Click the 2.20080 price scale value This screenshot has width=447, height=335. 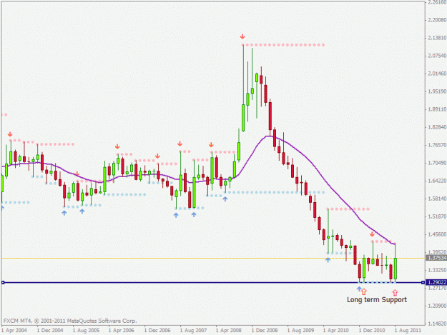point(437,19)
